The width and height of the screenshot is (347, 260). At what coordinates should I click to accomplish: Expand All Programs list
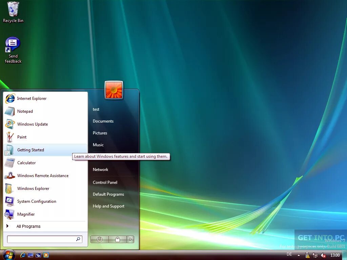pos(46,226)
